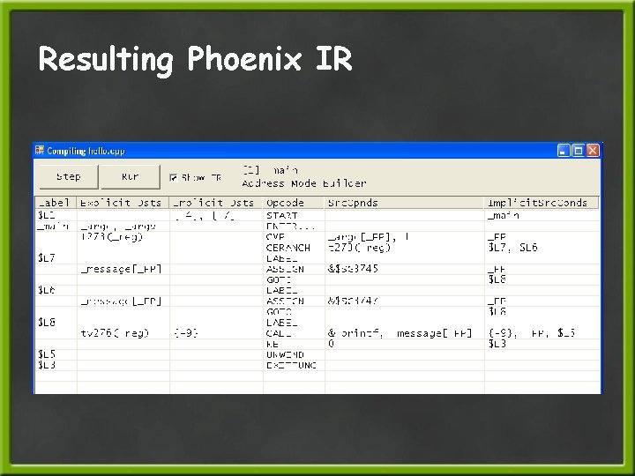Screen dimensions: 635x476
Task: Maximize the Compiling hello.cpp window
Action: click(579, 151)
